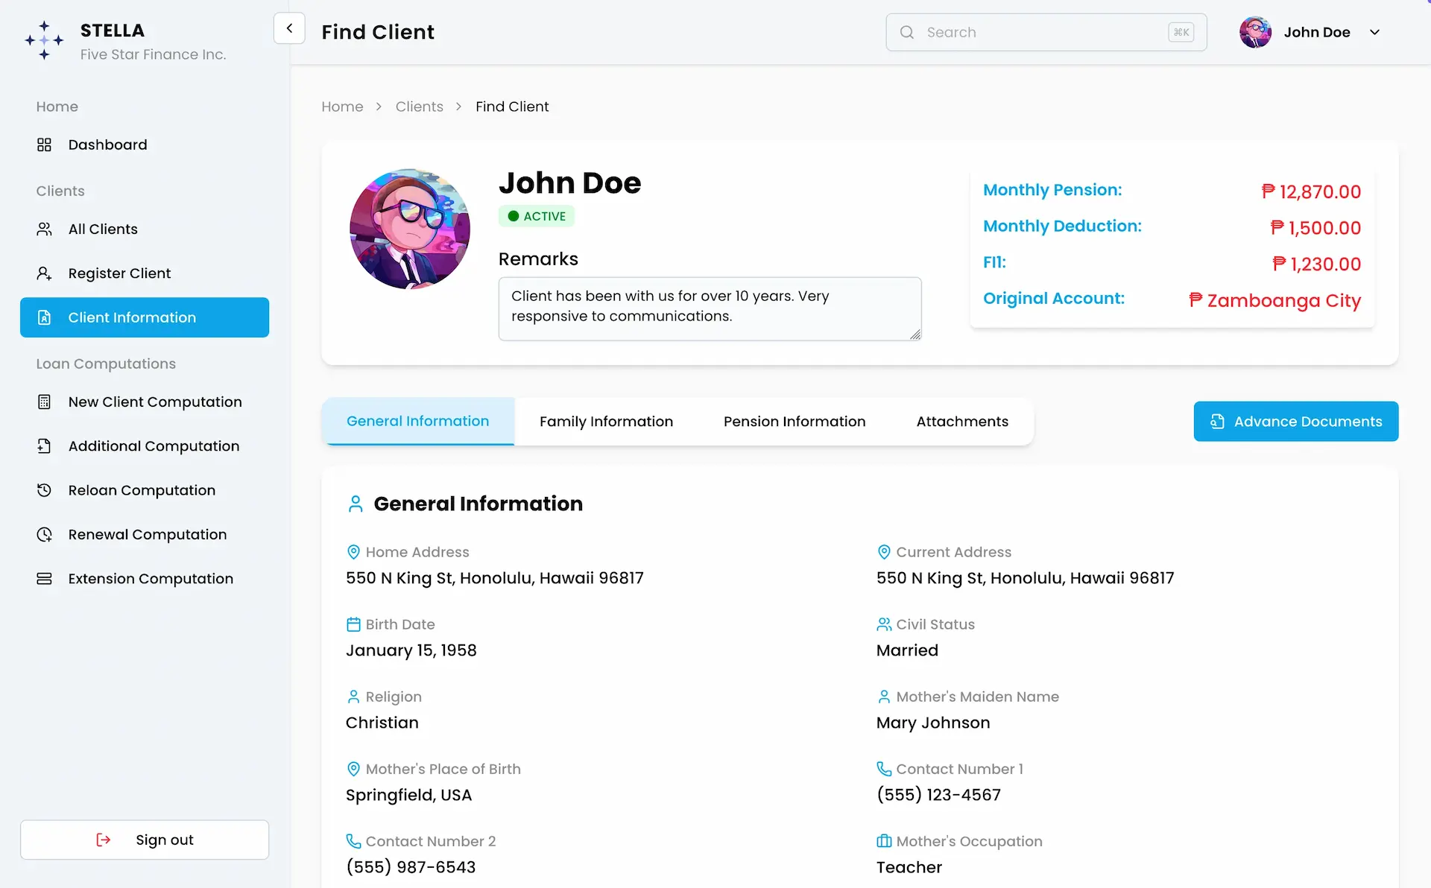This screenshot has width=1431, height=888.
Task: Switch to the Family Information tab
Action: [606, 422]
